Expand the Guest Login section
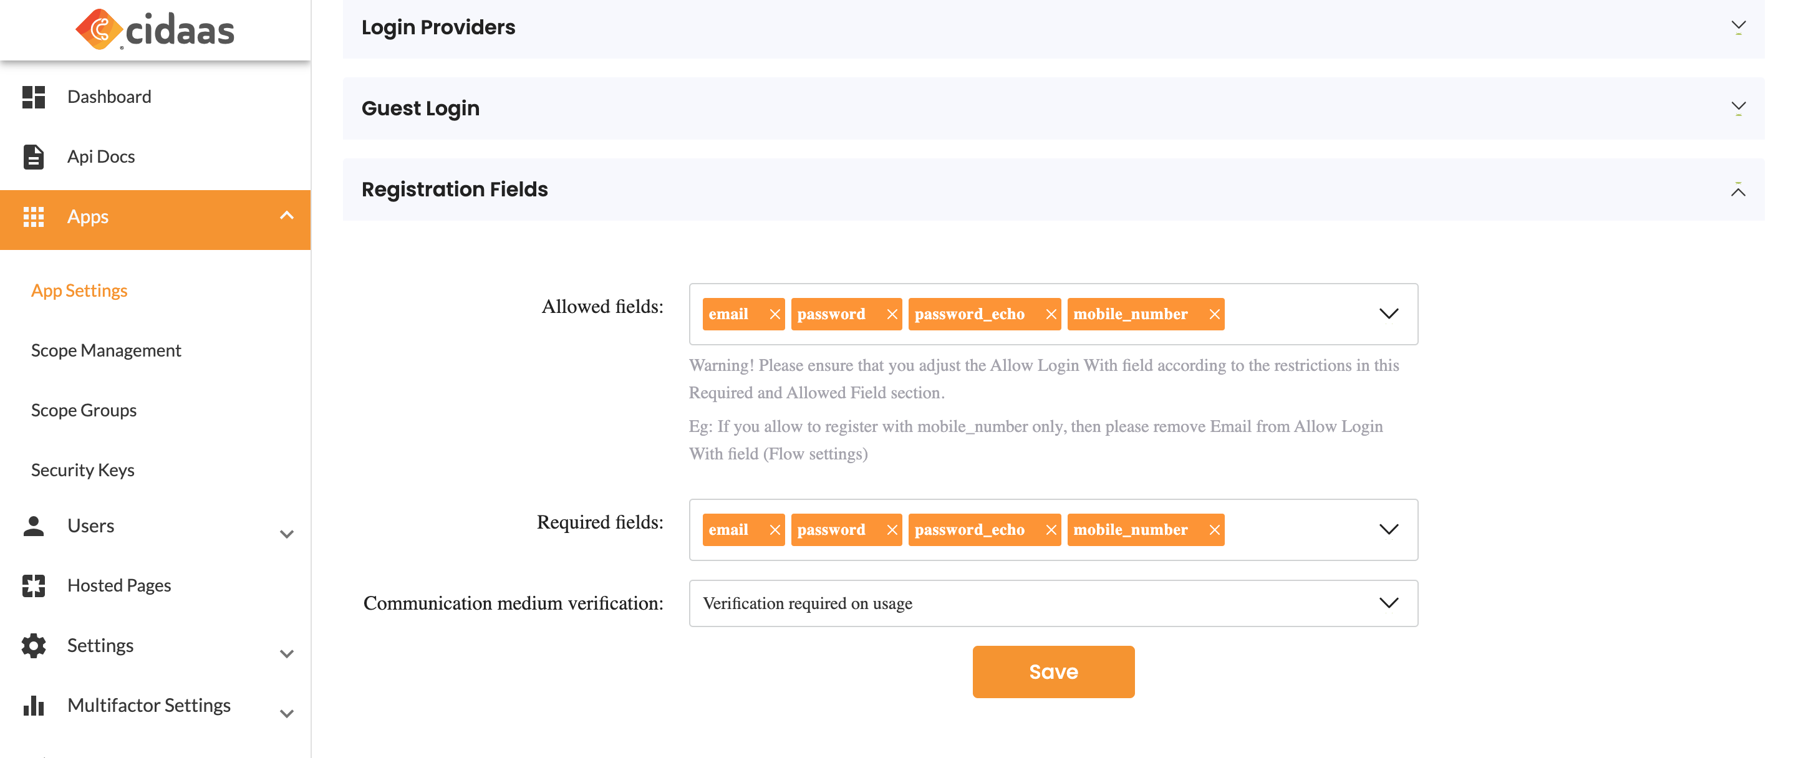Viewport: 1796px width, 758px height. (x=1739, y=107)
